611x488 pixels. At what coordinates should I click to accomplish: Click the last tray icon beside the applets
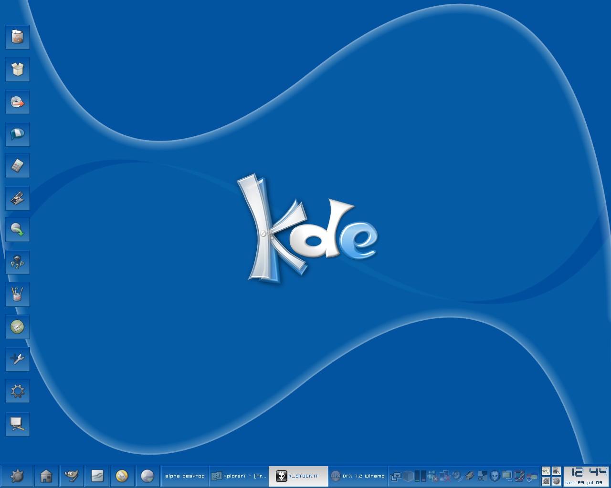532,477
